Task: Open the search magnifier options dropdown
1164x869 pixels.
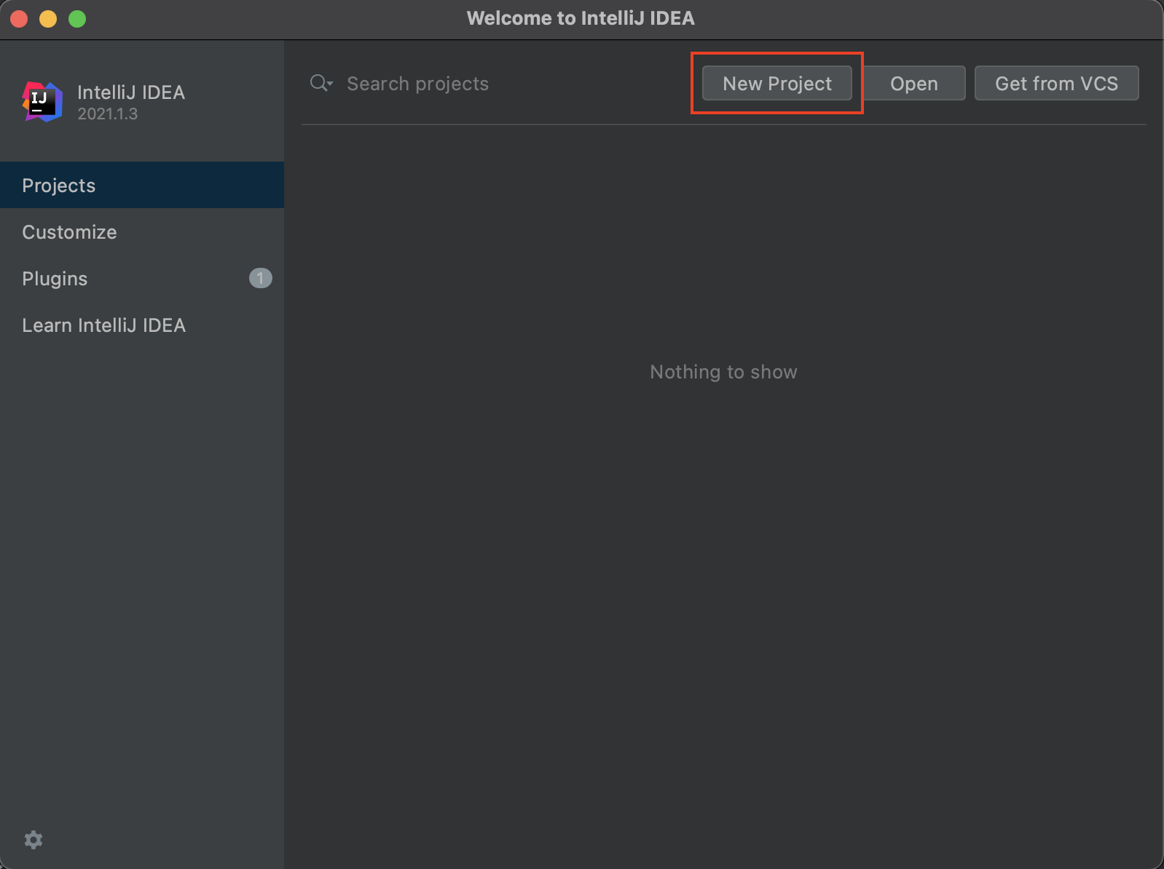Action: tap(321, 83)
